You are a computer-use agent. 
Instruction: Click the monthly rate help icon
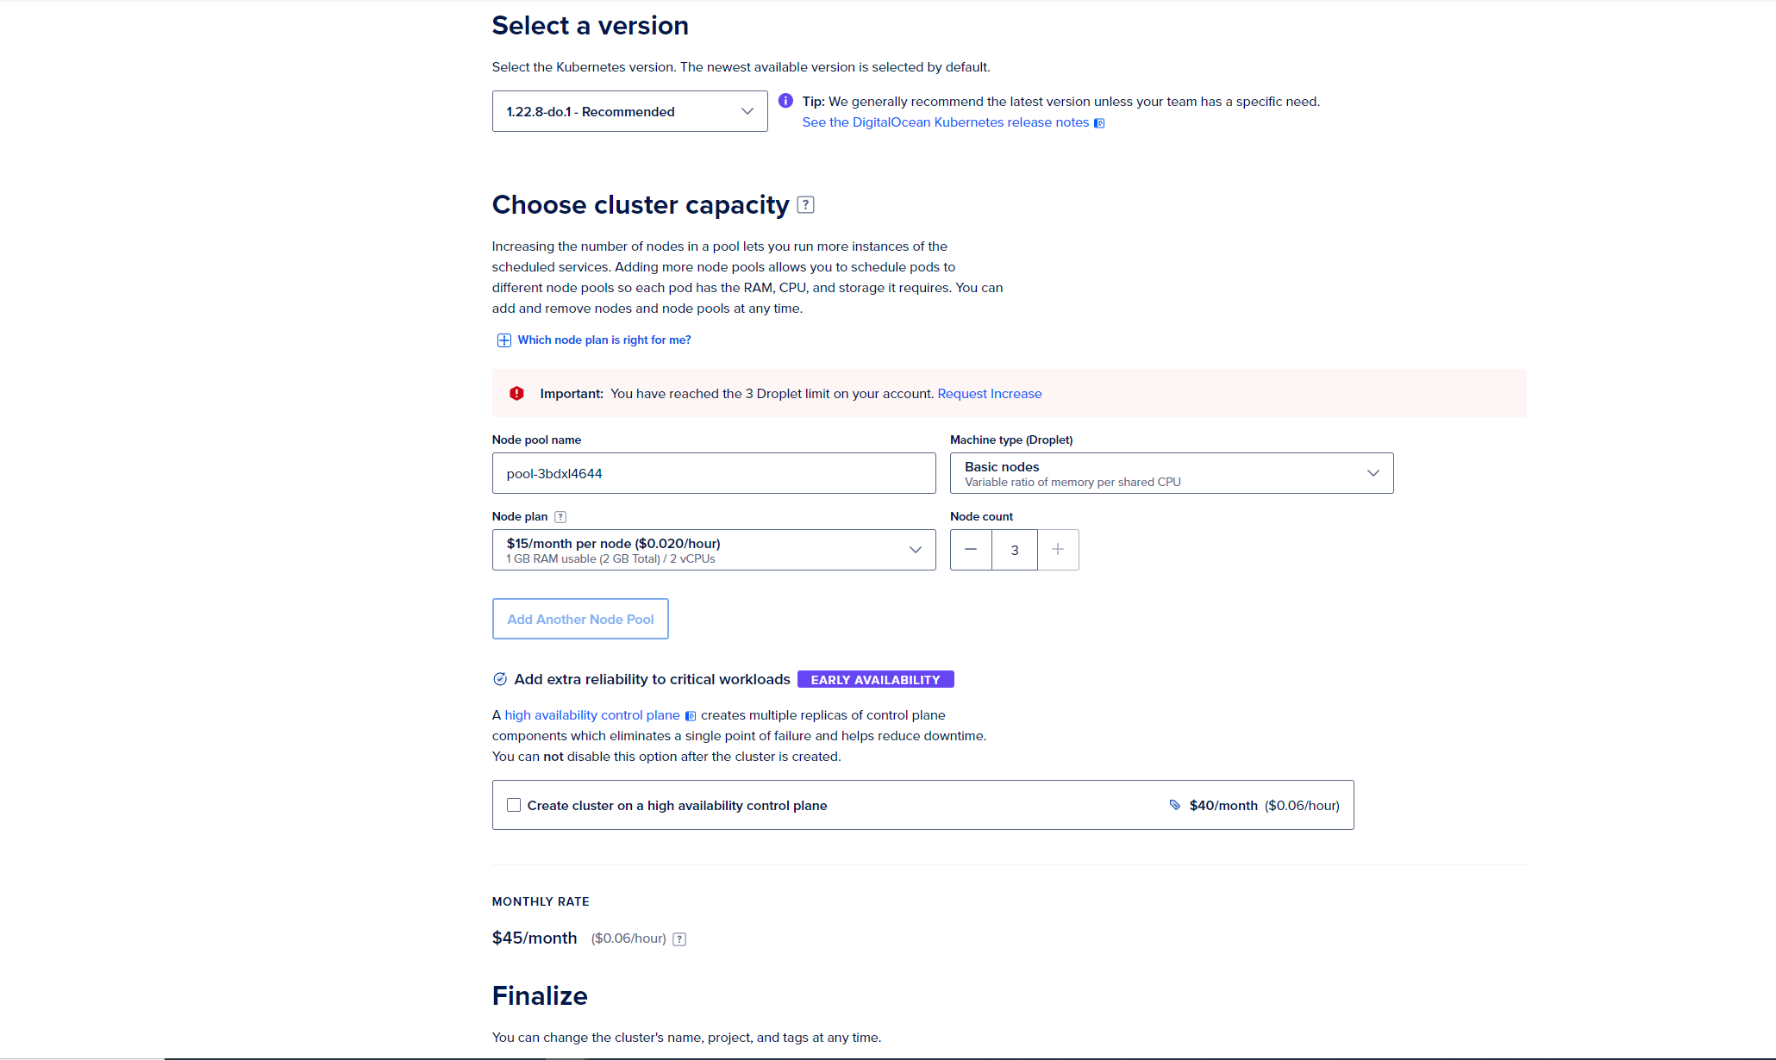[679, 939]
